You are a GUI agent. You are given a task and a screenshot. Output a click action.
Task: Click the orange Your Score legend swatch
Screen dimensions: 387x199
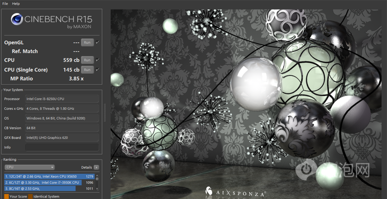point(6,196)
